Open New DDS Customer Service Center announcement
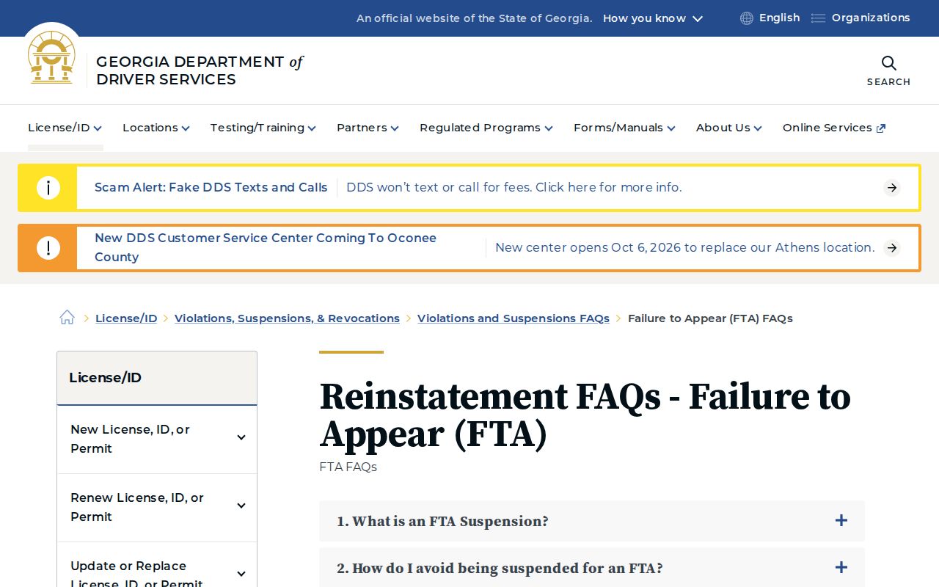 (266, 247)
